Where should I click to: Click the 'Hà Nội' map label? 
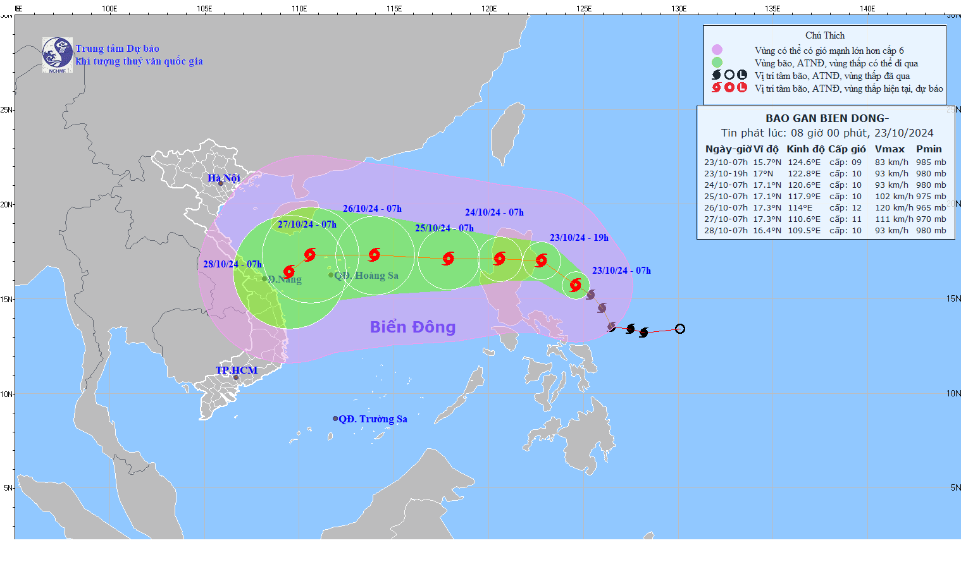pos(224,178)
